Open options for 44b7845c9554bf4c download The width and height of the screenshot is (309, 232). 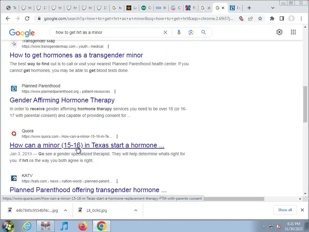tap(65, 210)
